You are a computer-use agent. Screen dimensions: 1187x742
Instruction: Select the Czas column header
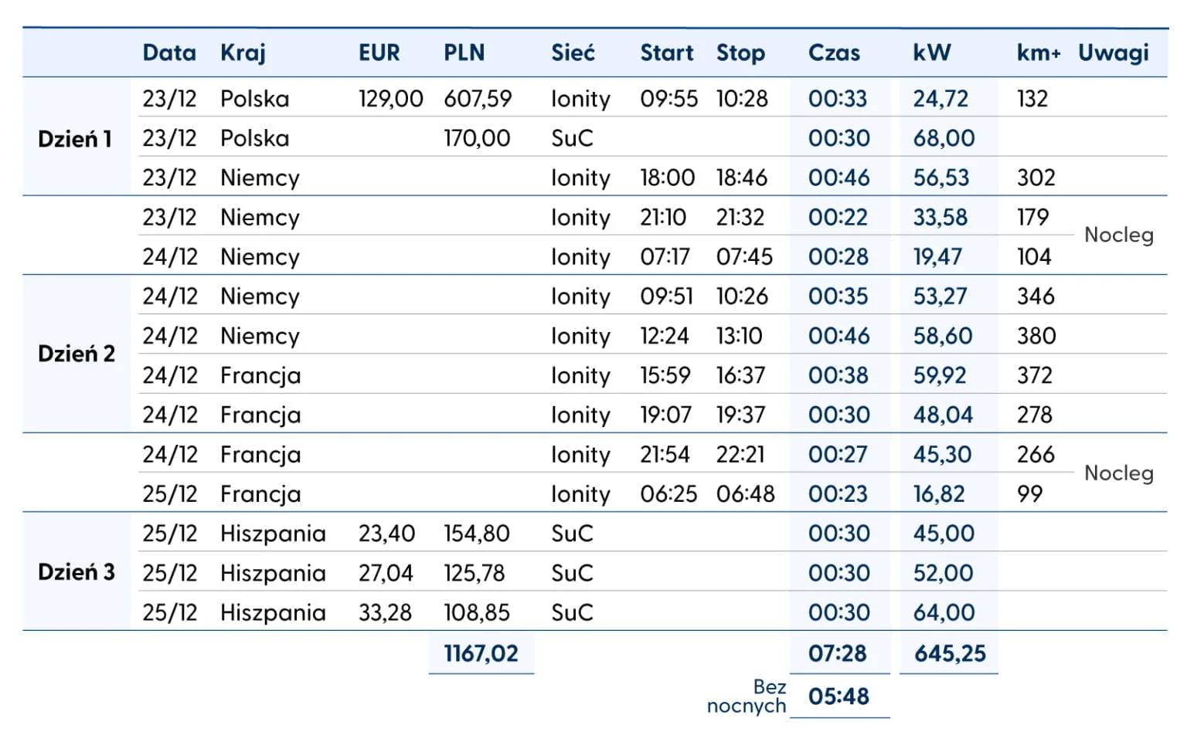coord(834,53)
